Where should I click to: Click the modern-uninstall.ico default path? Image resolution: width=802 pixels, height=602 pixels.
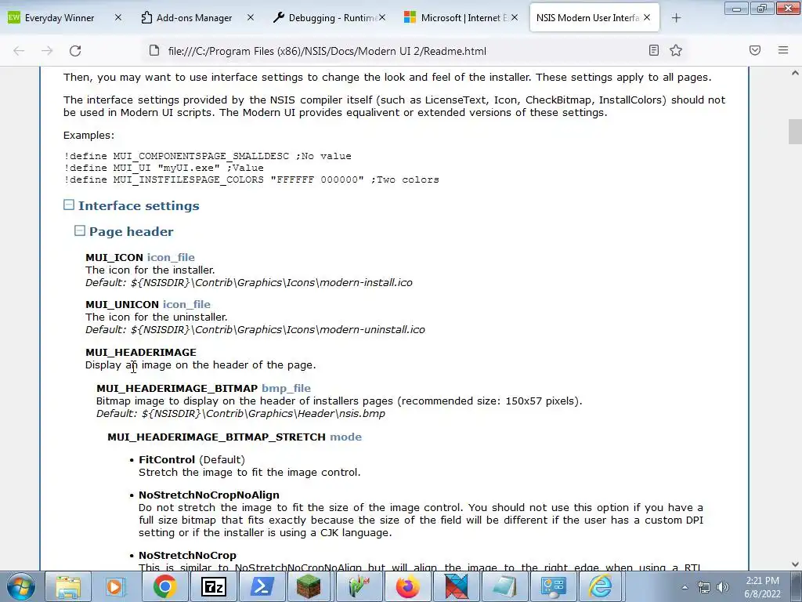[x=278, y=330]
